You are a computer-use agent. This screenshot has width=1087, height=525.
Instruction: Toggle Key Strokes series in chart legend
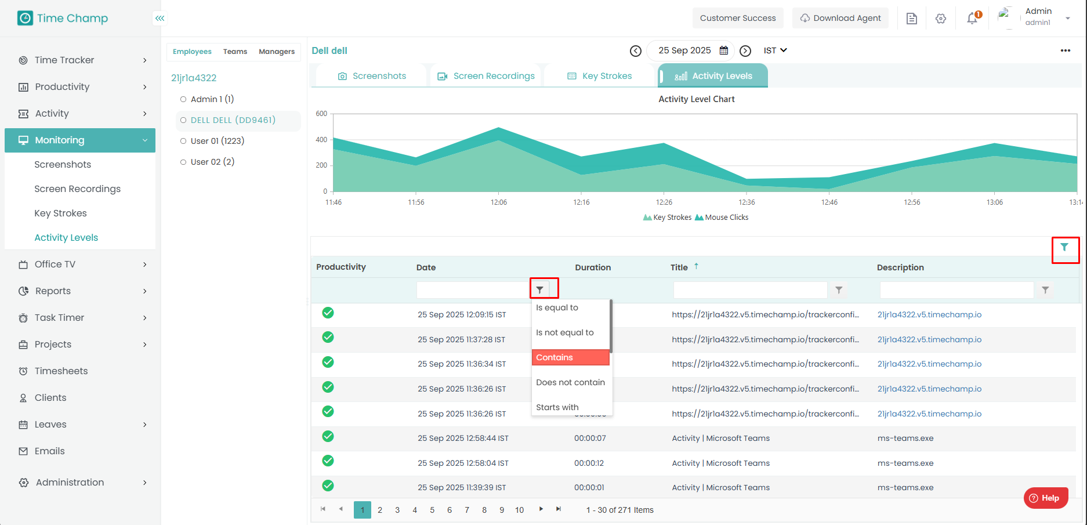(x=667, y=218)
